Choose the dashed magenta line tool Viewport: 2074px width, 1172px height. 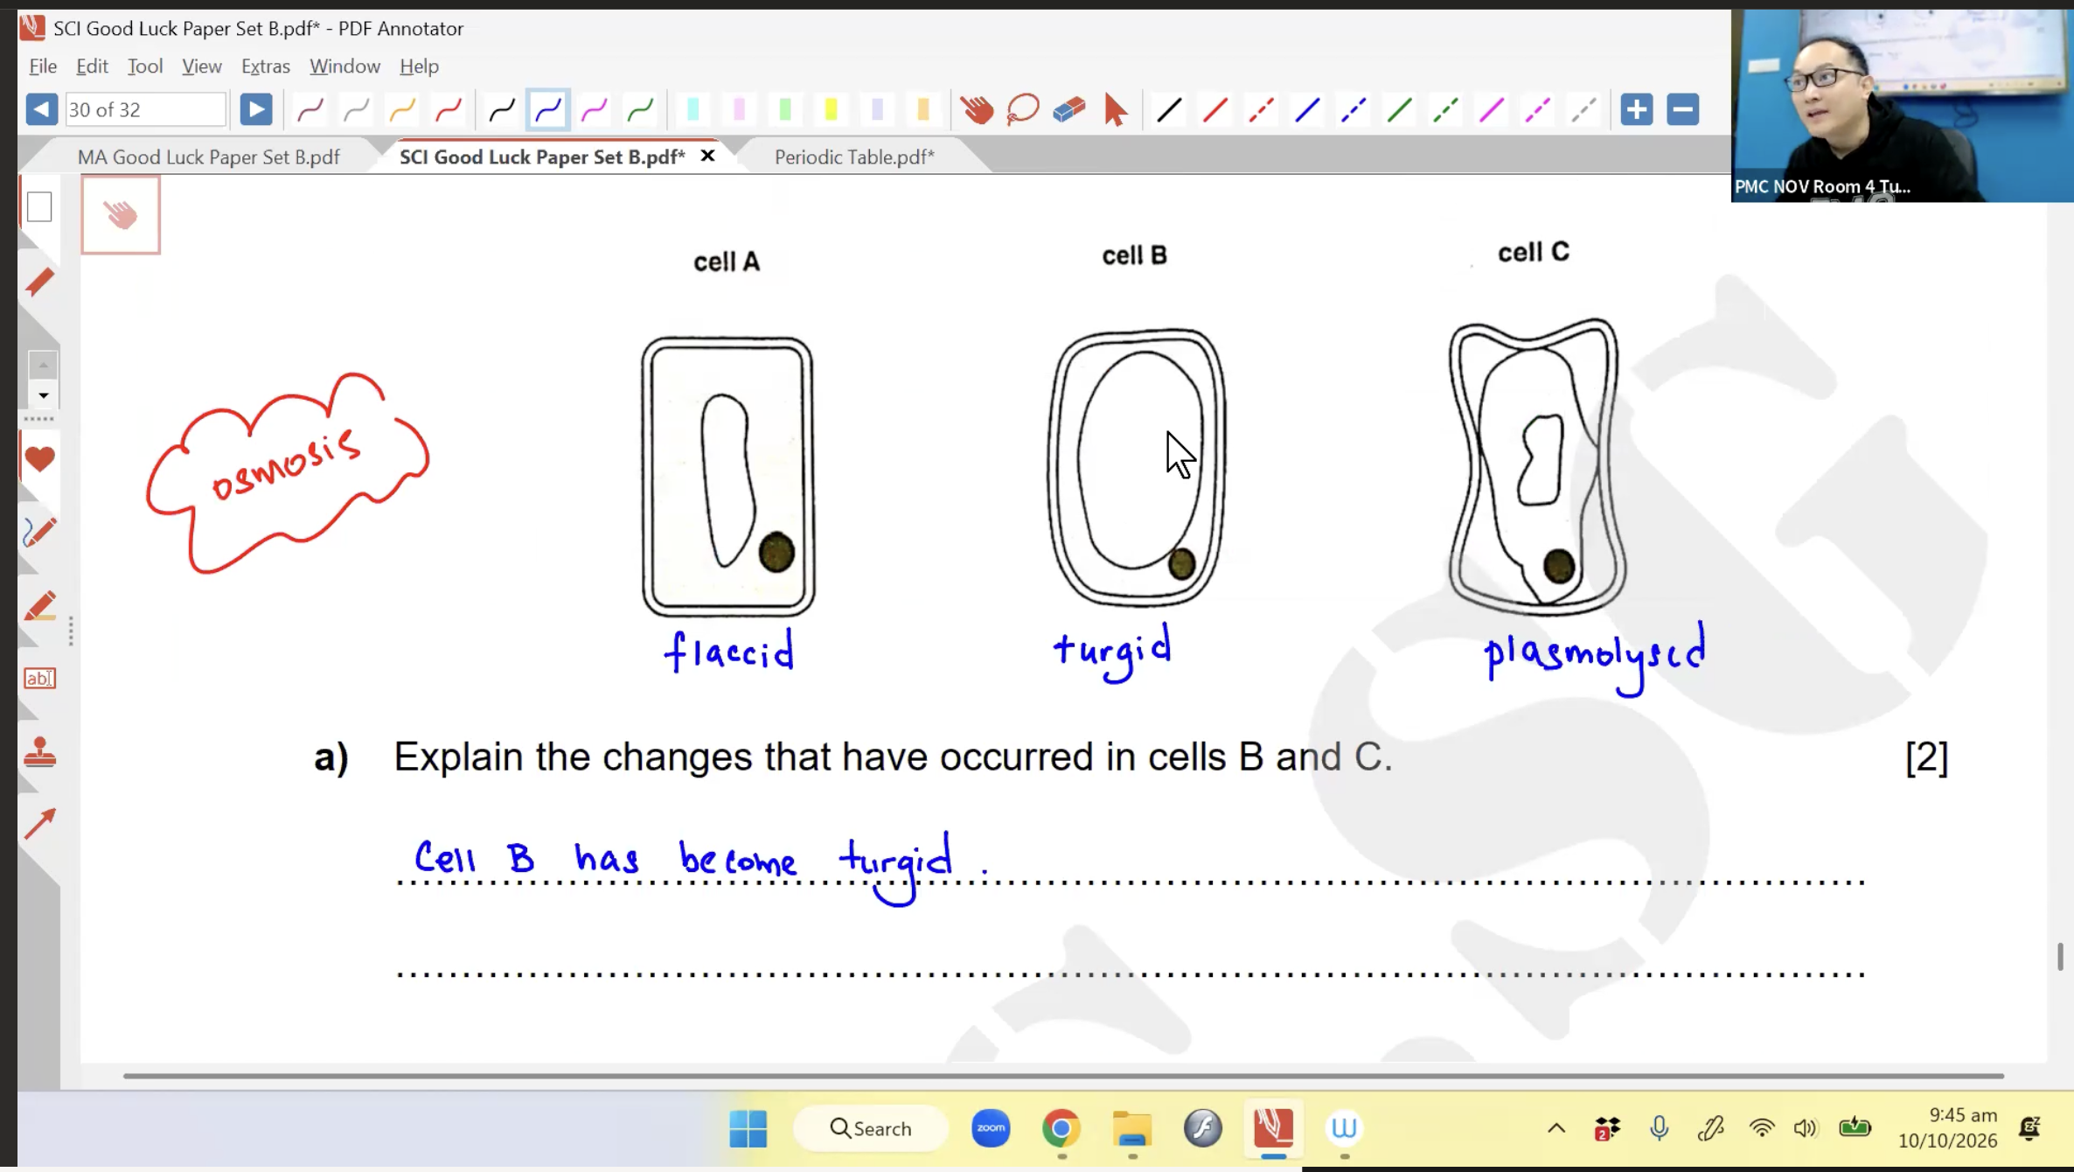coord(1538,109)
